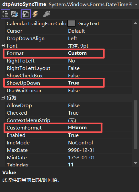The image size is (139, 192).
Task: Select the TabIndex property name
Action: click(x=17, y=165)
